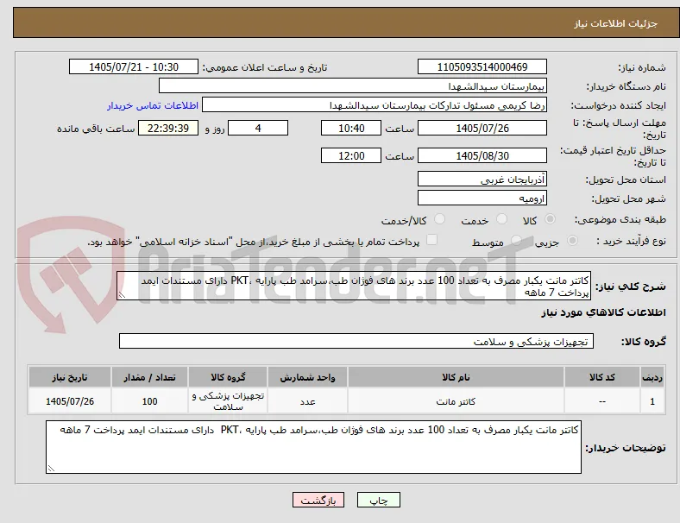Click the شرح کلی نیاز description textarea
The image size is (680, 523).
coord(354,287)
